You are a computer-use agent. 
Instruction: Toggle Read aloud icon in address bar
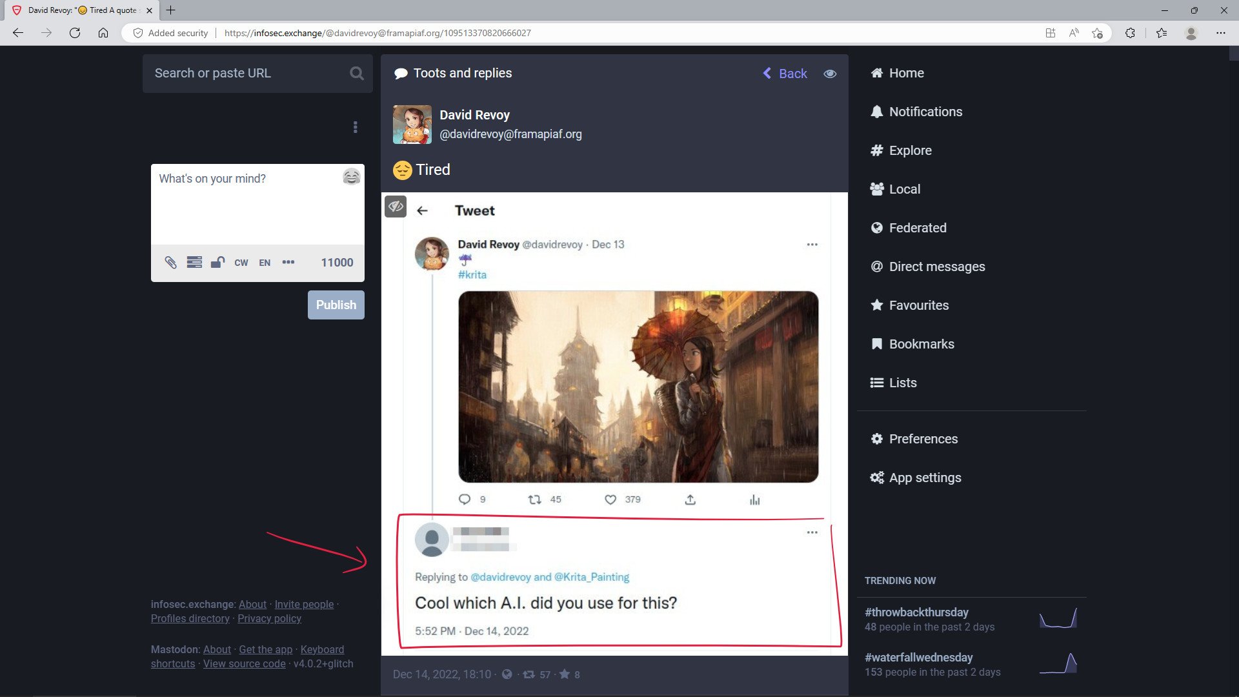coord(1074,33)
